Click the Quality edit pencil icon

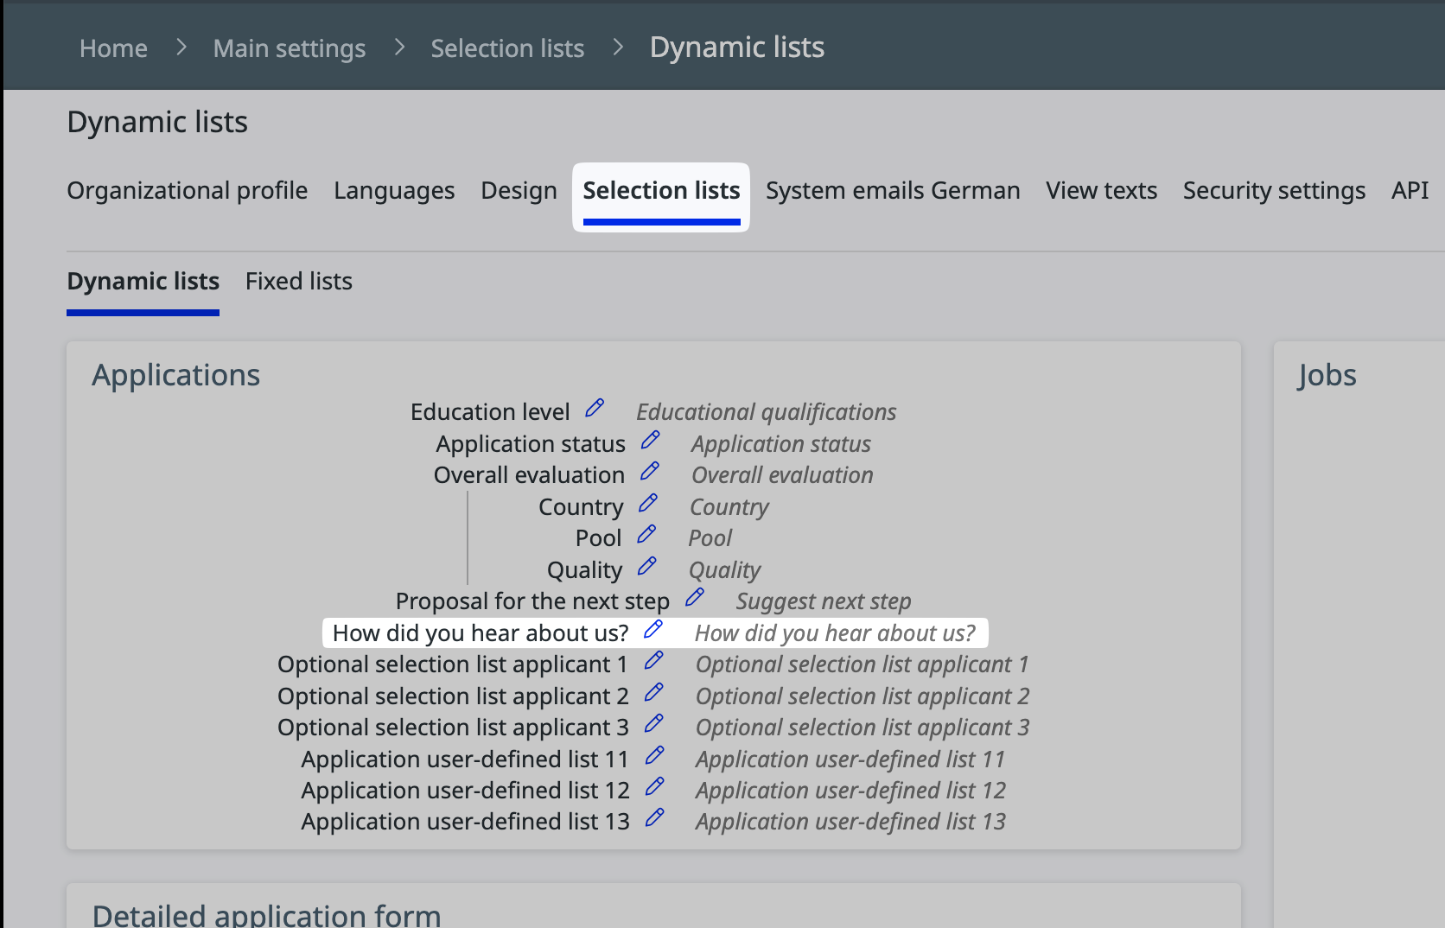(x=646, y=566)
